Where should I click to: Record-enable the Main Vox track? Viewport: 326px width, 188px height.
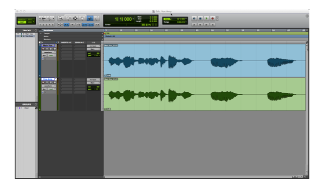click(x=43, y=49)
